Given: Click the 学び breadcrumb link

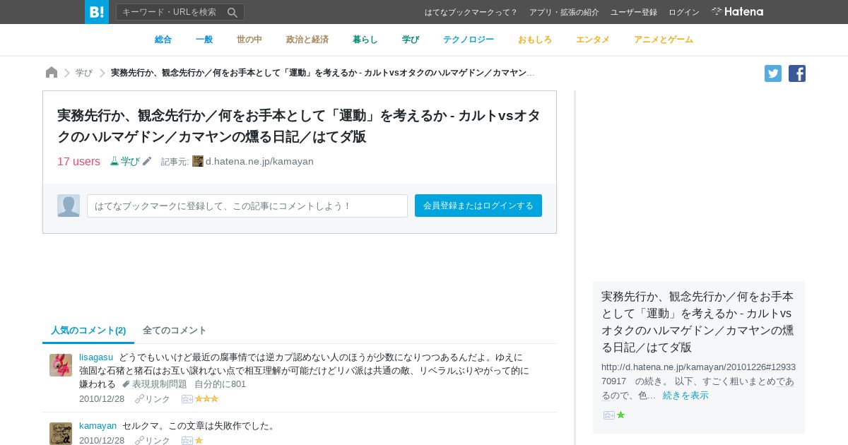Looking at the screenshot, I should point(84,73).
